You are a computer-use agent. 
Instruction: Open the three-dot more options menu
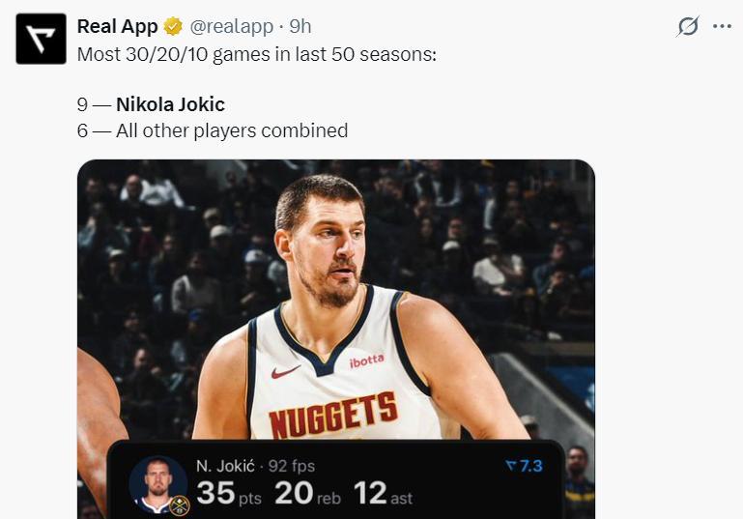pyautogui.click(x=722, y=26)
